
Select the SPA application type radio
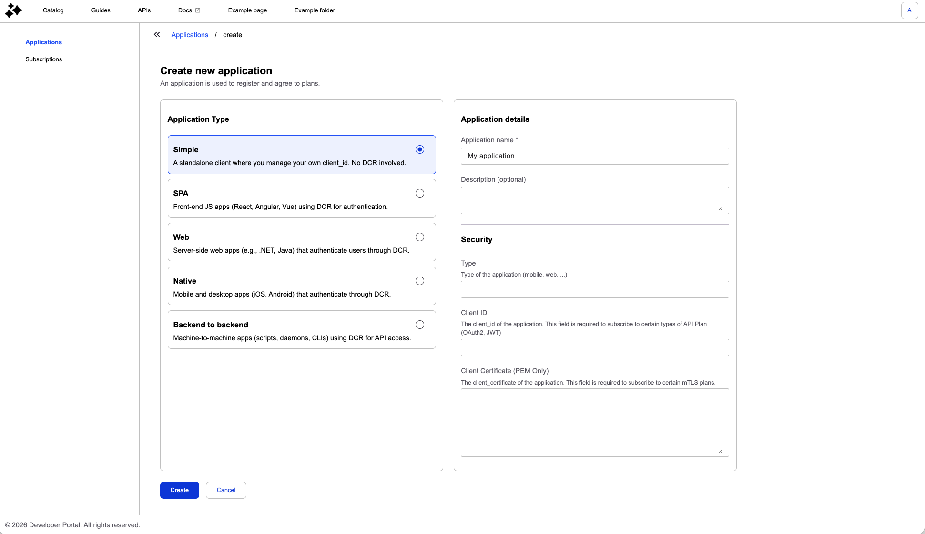coord(419,193)
